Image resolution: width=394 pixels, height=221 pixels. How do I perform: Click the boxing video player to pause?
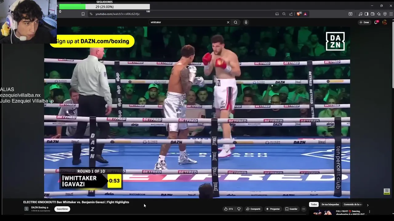(x=197, y=112)
